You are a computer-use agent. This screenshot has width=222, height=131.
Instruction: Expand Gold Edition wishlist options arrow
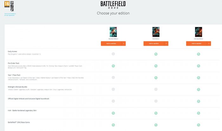166,43
